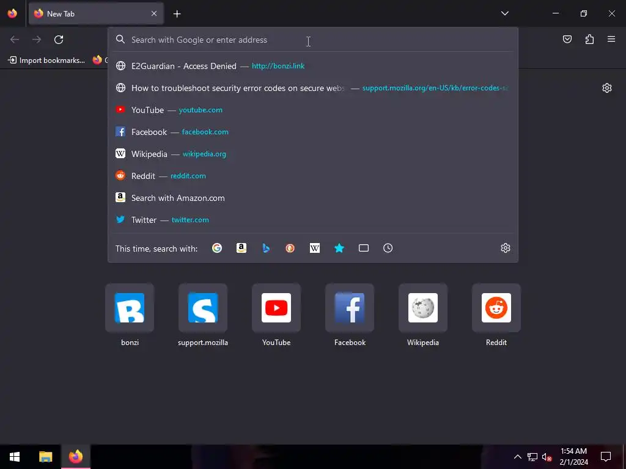The image size is (626, 469).
Task: Choose the YouTube youtube.com suggestion
Action: pos(313,110)
